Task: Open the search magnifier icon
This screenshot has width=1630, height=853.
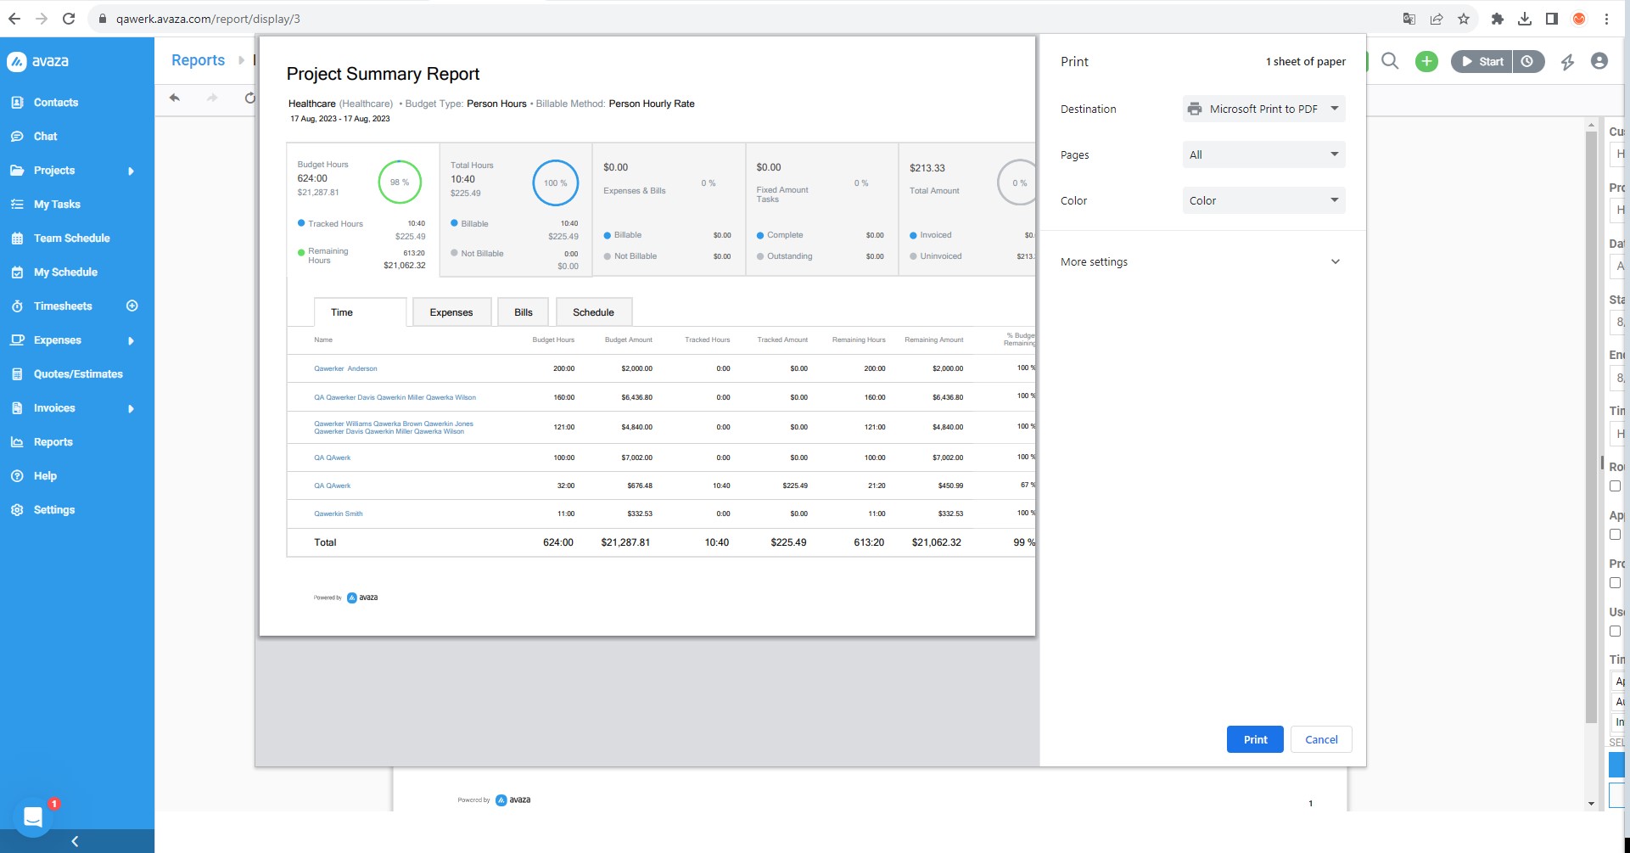Action: pos(1390,61)
